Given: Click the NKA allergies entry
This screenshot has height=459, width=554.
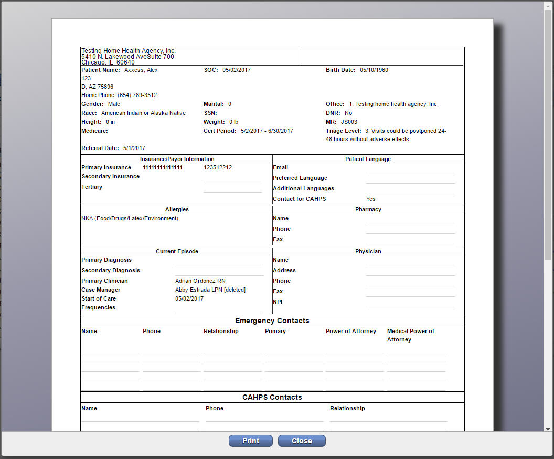Looking at the screenshot, I should (130, 218).
